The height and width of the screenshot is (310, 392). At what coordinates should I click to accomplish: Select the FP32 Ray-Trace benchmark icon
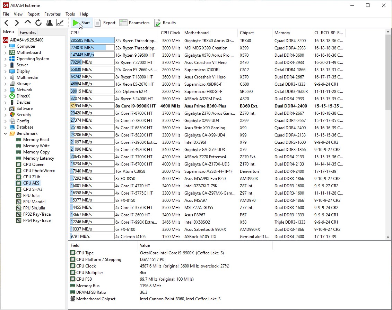pos(18,214)
